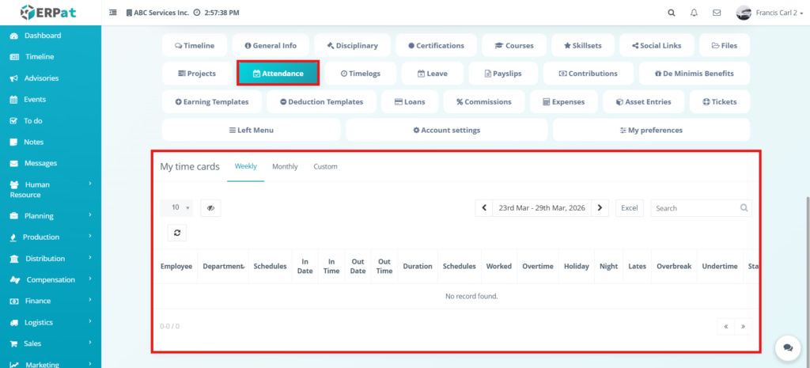Open the mail envelope icon in header
Viewport: 810px width, 368px height.
pos(717,13)
